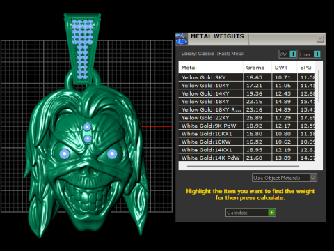This screenshot has width=334, height=251.
Task: Select the left eye gemstone on pendant
Action: click(65, 153)
